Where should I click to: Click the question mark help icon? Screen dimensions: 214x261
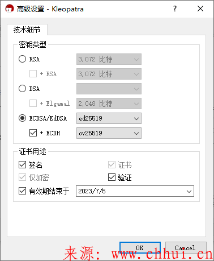coord(175,9)
